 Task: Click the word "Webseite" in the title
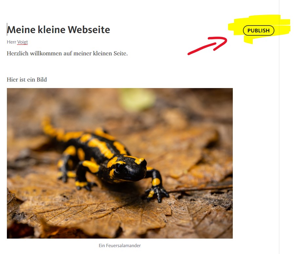coord(89,30)
